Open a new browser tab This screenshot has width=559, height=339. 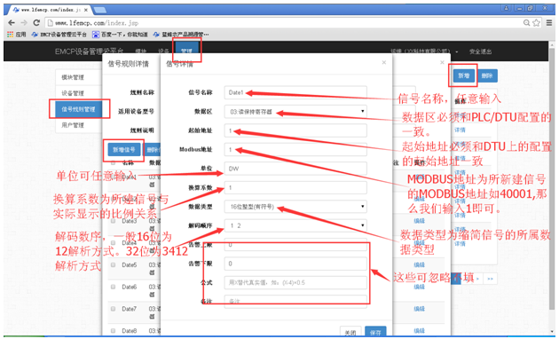(x=100, y=10)
